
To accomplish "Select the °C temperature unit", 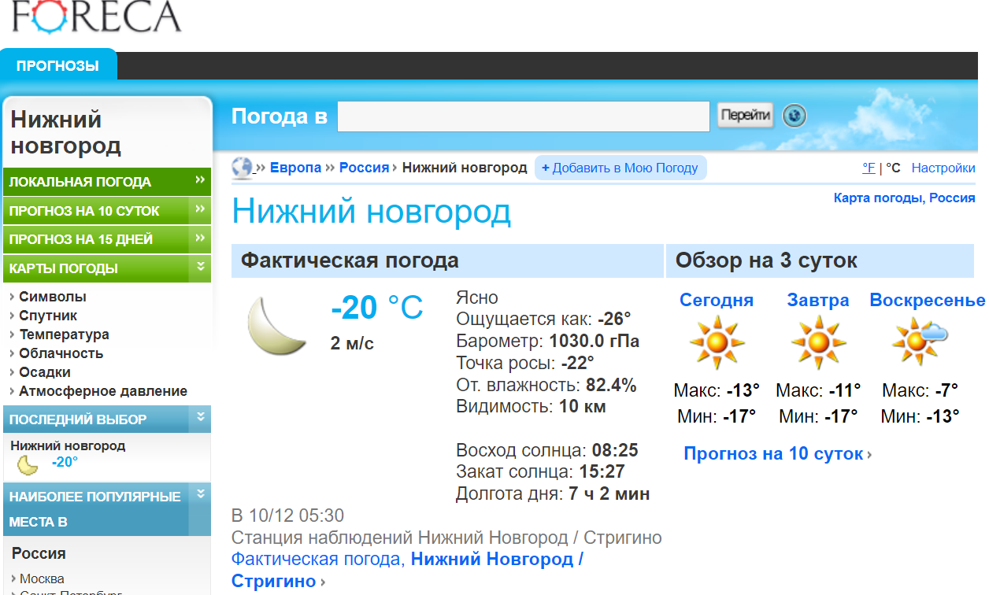I will tap(893, 168).
